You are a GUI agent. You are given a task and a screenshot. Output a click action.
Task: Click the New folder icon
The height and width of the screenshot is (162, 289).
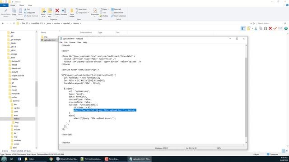tap(72, 11)
